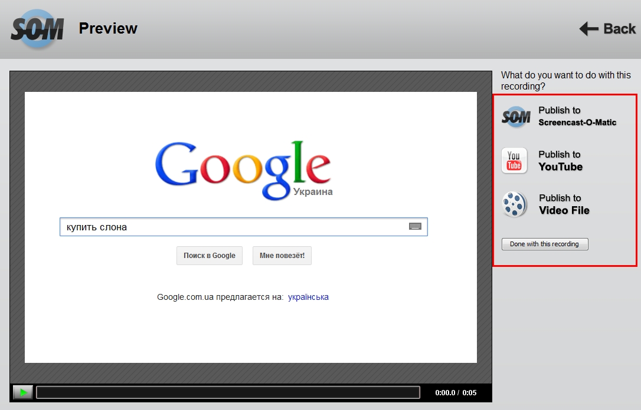Screen dimensions: 641x410
Task: Choose Publish to YouTube label
Action: tap(561, 161)
